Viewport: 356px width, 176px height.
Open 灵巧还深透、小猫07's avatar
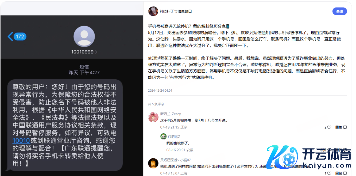coord(153,163)
